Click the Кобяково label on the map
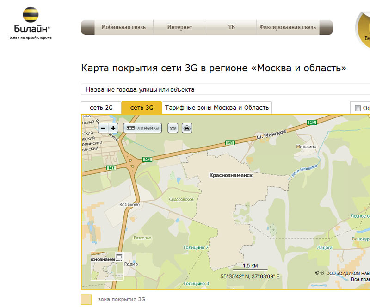The width and height of the screenshot is (370, 307). coord(129,204)
